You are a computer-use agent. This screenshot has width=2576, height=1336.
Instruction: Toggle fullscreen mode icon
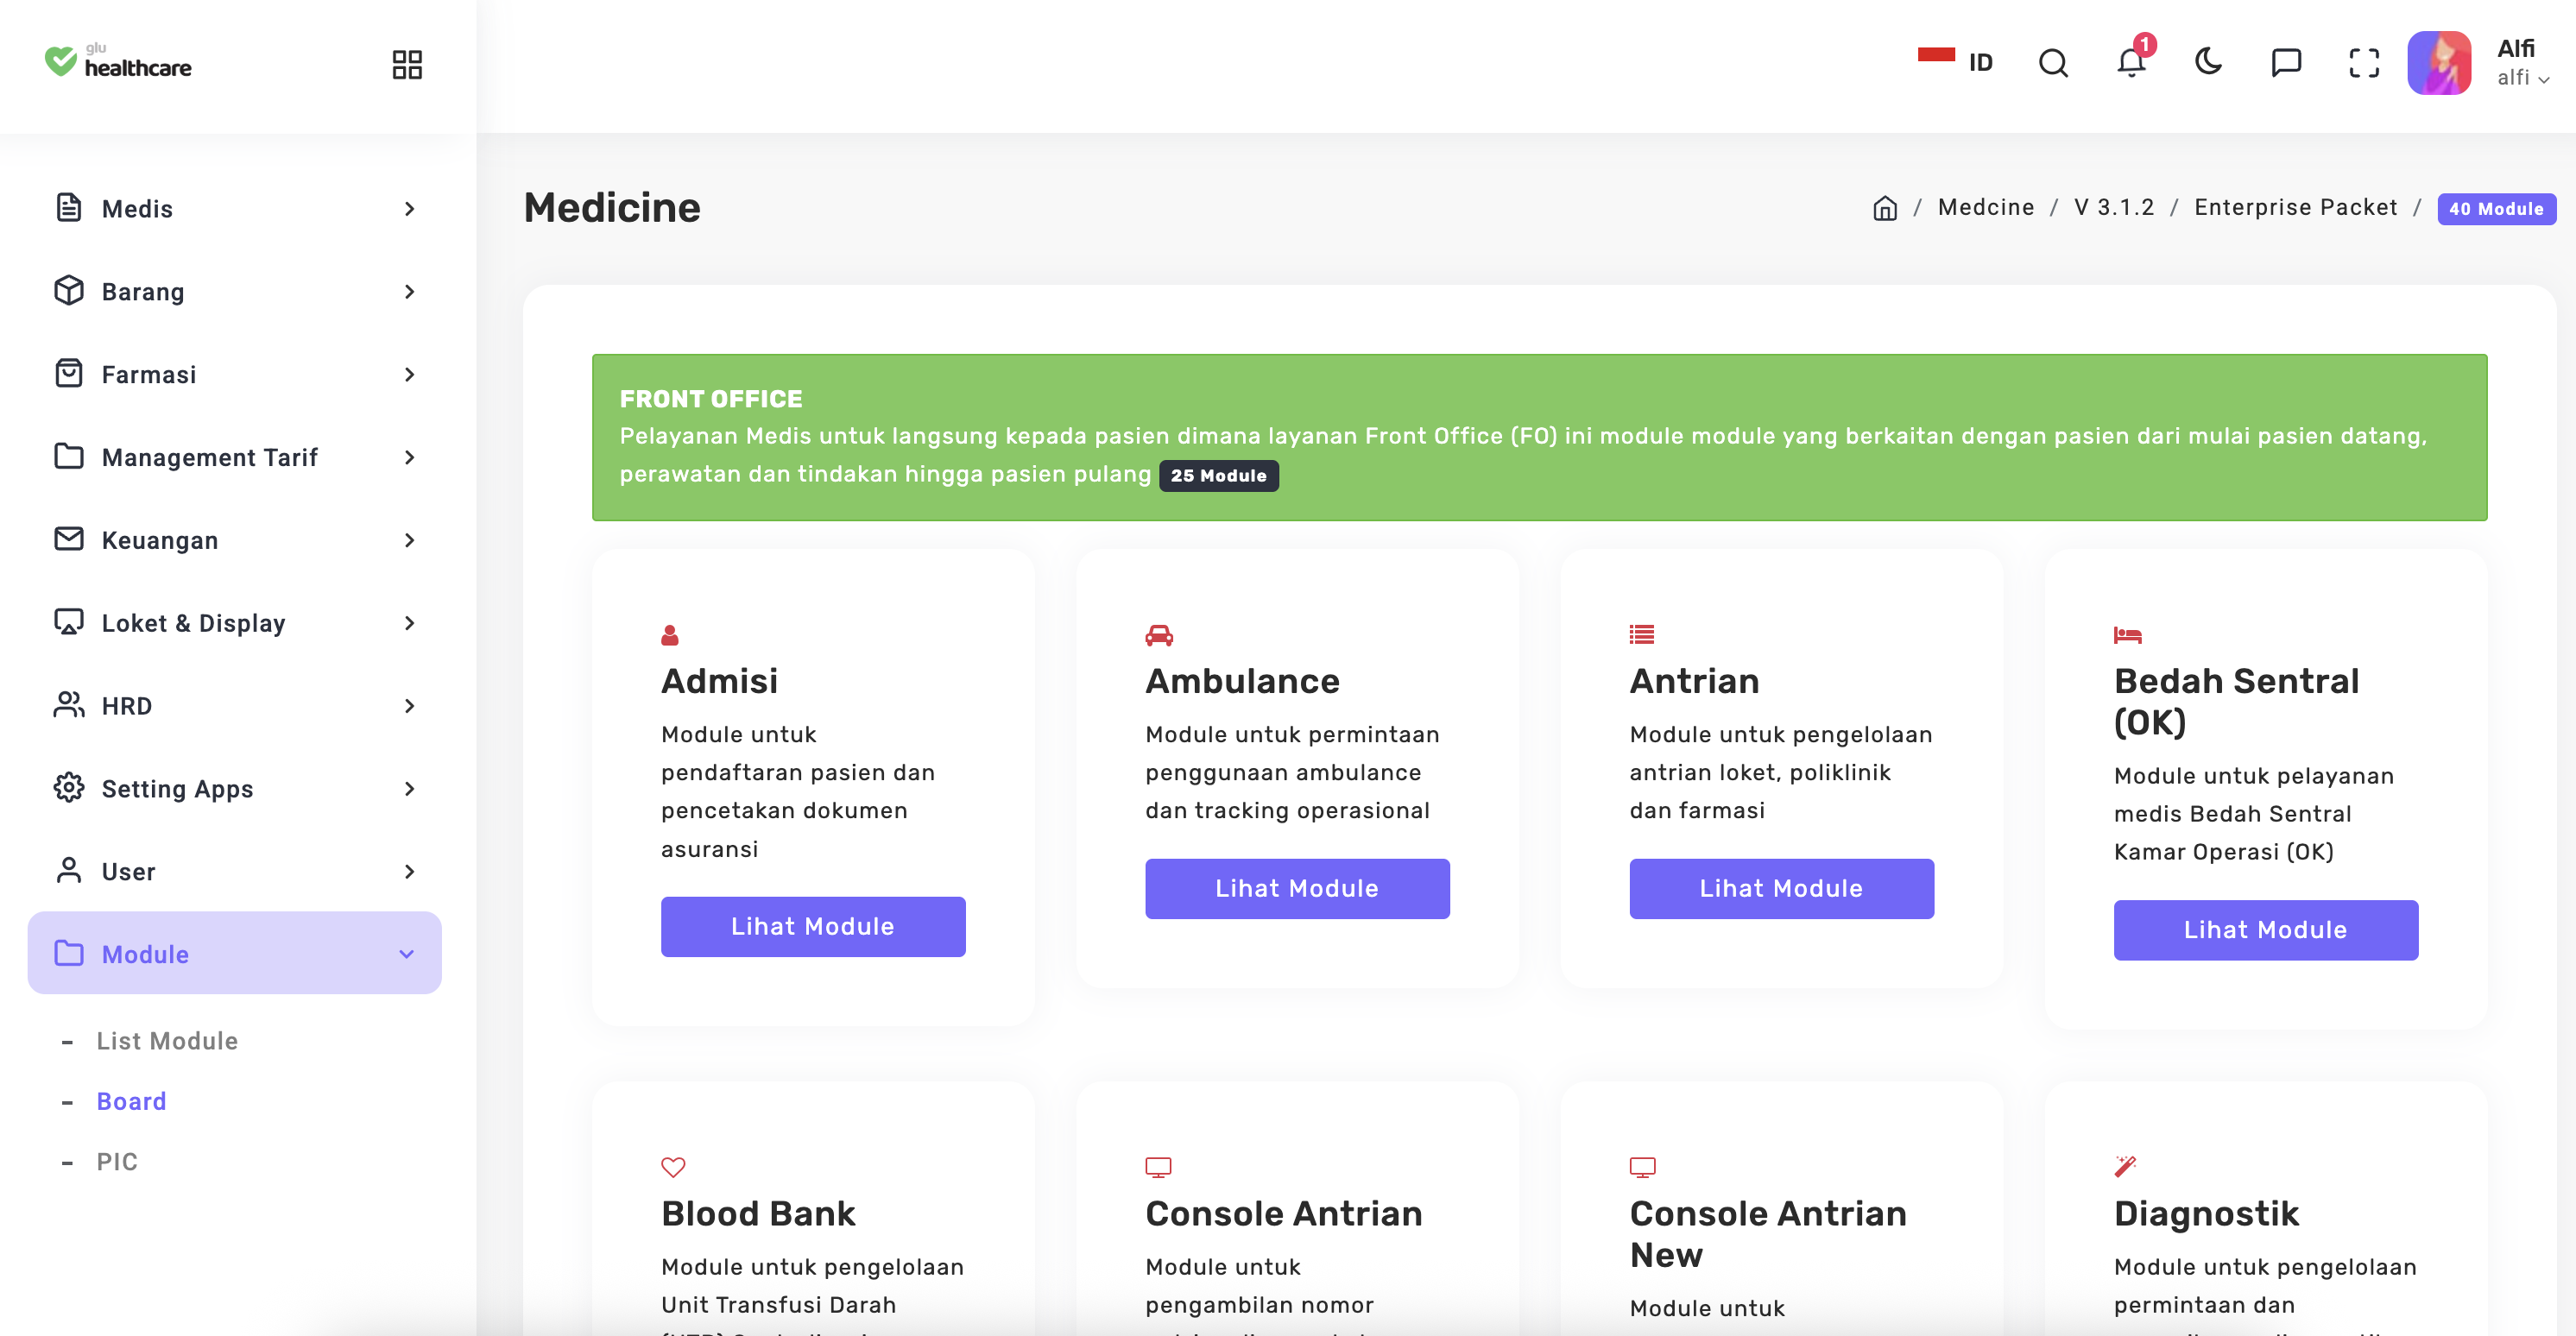2364,63
